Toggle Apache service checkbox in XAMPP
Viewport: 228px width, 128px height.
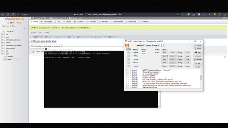(x=129, y=53)
